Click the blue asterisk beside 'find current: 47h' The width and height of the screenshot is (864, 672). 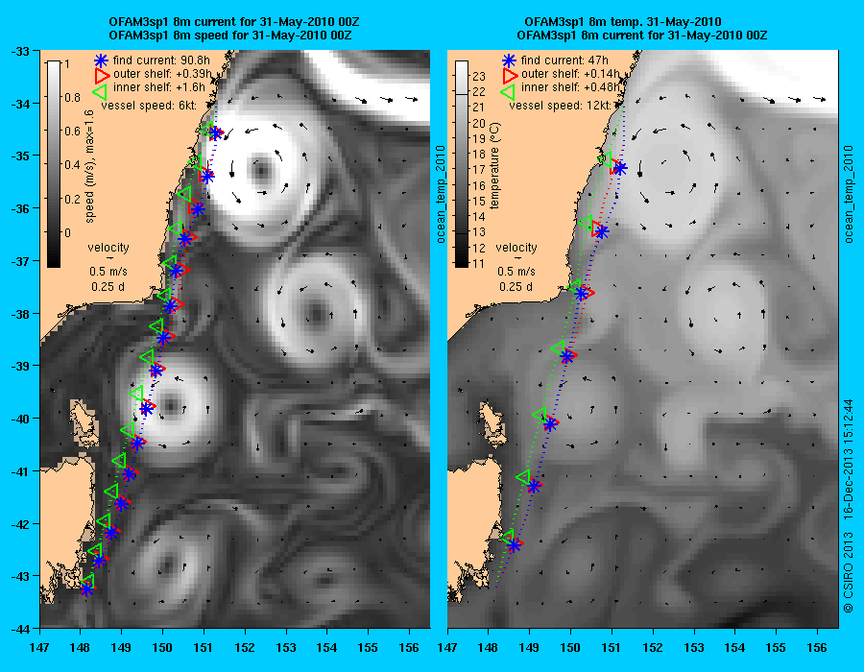(509, 60)
